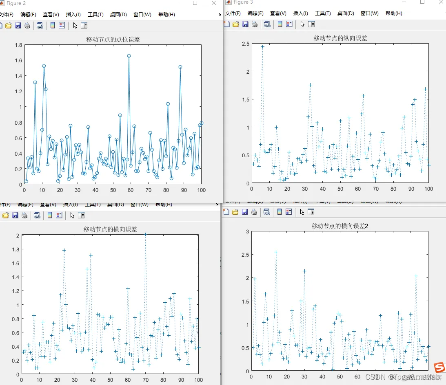Screen dimensions: 446x385
Task: Link plot icon in 横向误差 figure toolbar
Action: click(37, 216)
